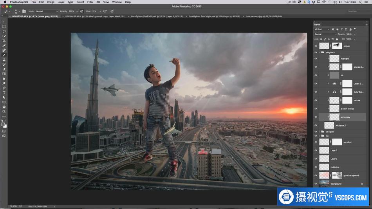Viewport: 372px width, 209px height.
Task: Open the layer Opacity dropdown
Action: 354,34
